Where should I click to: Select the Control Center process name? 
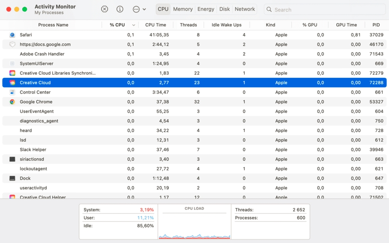tap(35, 92)
